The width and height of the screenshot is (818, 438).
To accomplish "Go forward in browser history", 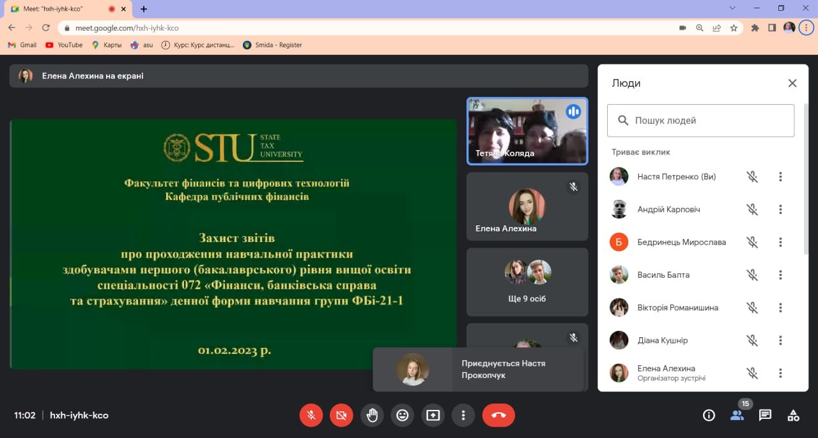I will [29, 27].
